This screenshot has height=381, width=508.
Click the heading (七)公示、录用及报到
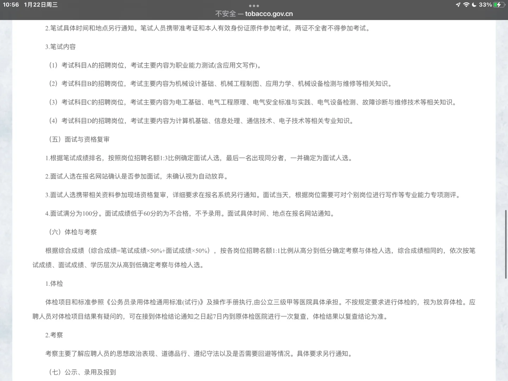click(82, 372)
